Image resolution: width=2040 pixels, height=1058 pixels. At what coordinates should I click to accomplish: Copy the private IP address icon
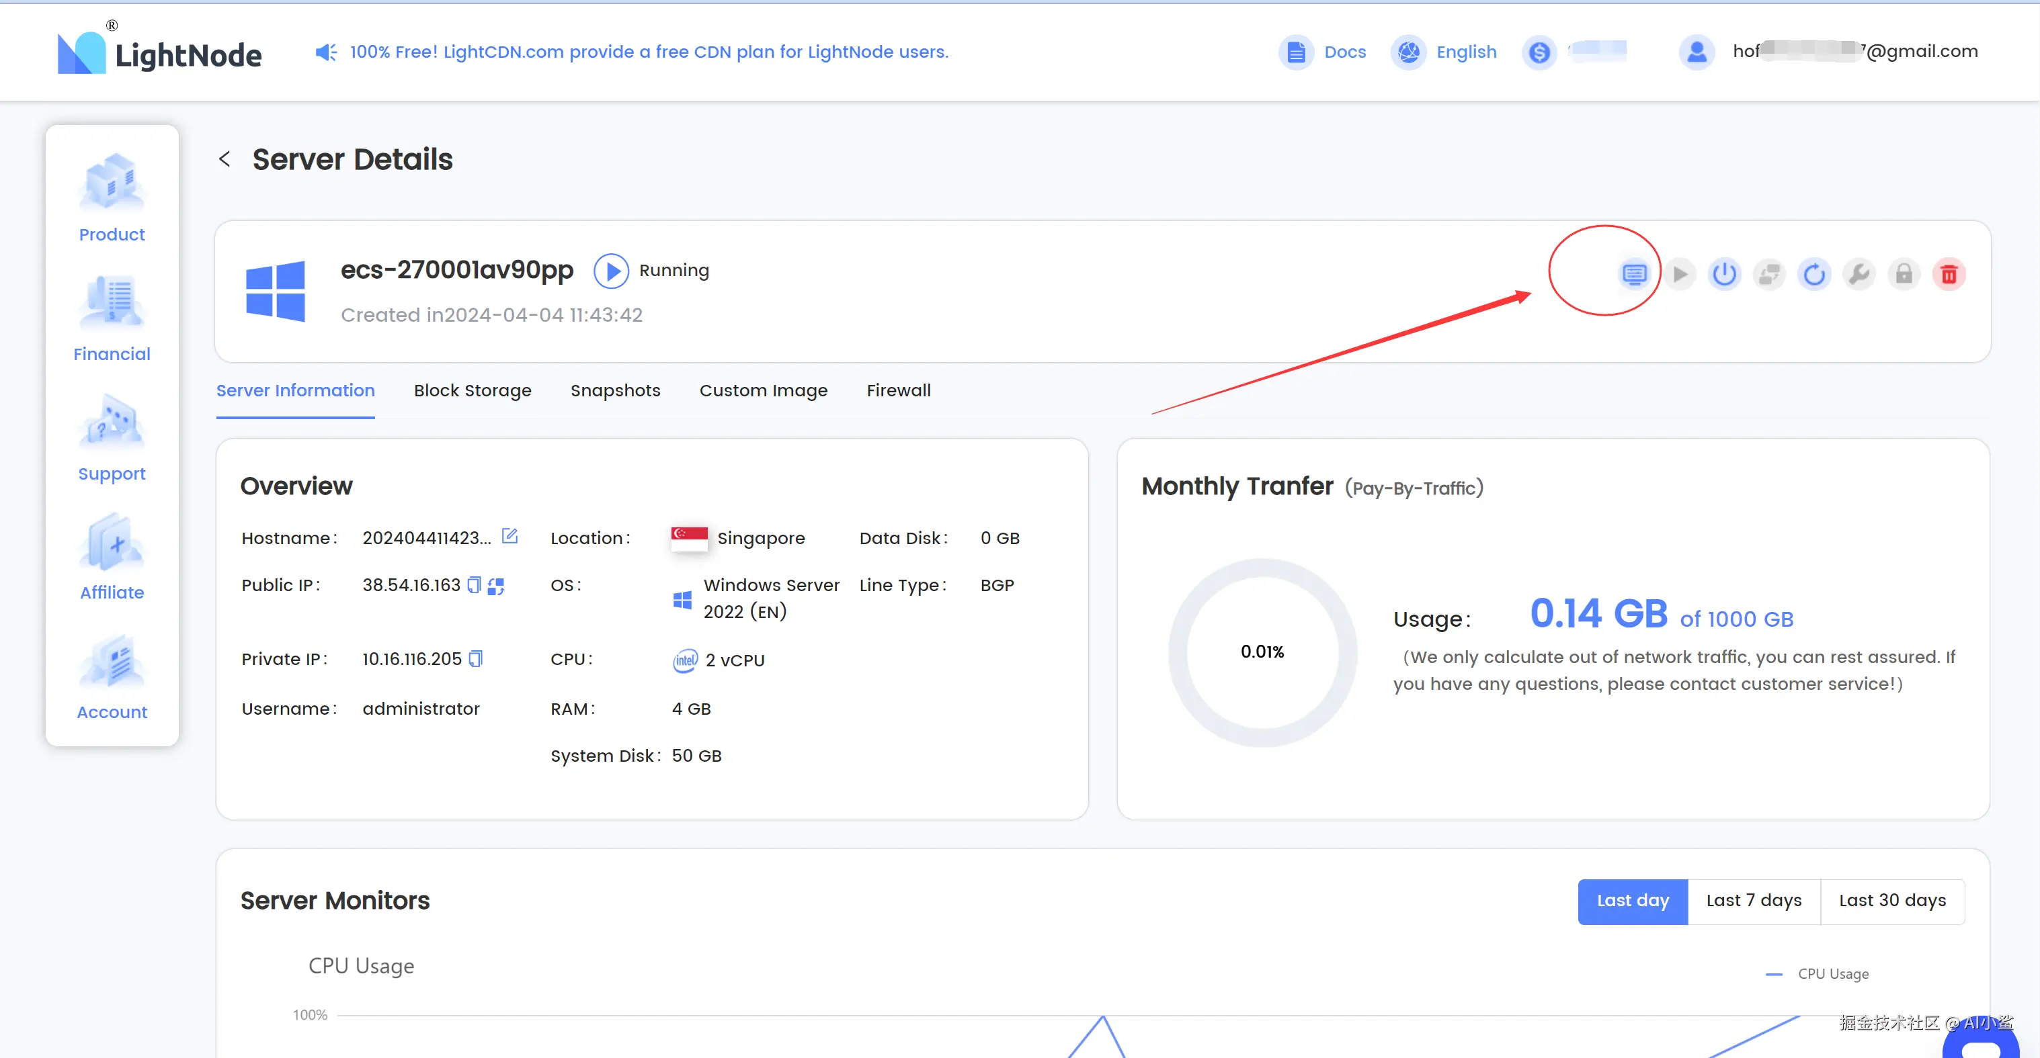click(x=475, y=658)
